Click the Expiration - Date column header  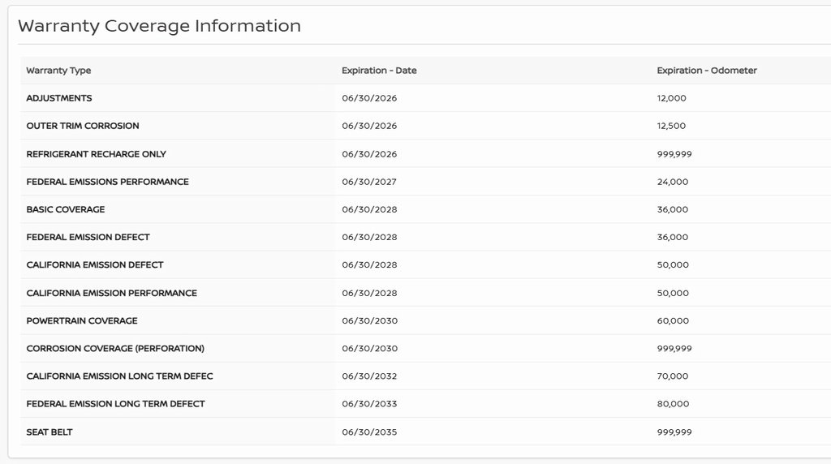coord(379,71)
